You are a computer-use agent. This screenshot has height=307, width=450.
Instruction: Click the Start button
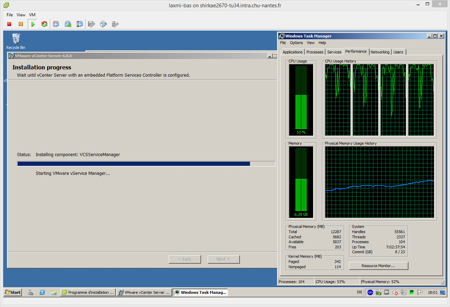pyautogui.click(x=12, y=292)
